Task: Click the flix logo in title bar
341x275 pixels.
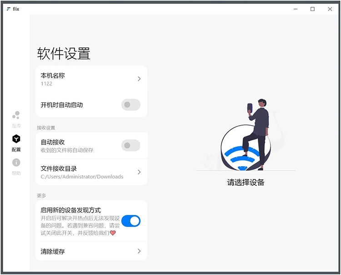Action: point(9,9)
